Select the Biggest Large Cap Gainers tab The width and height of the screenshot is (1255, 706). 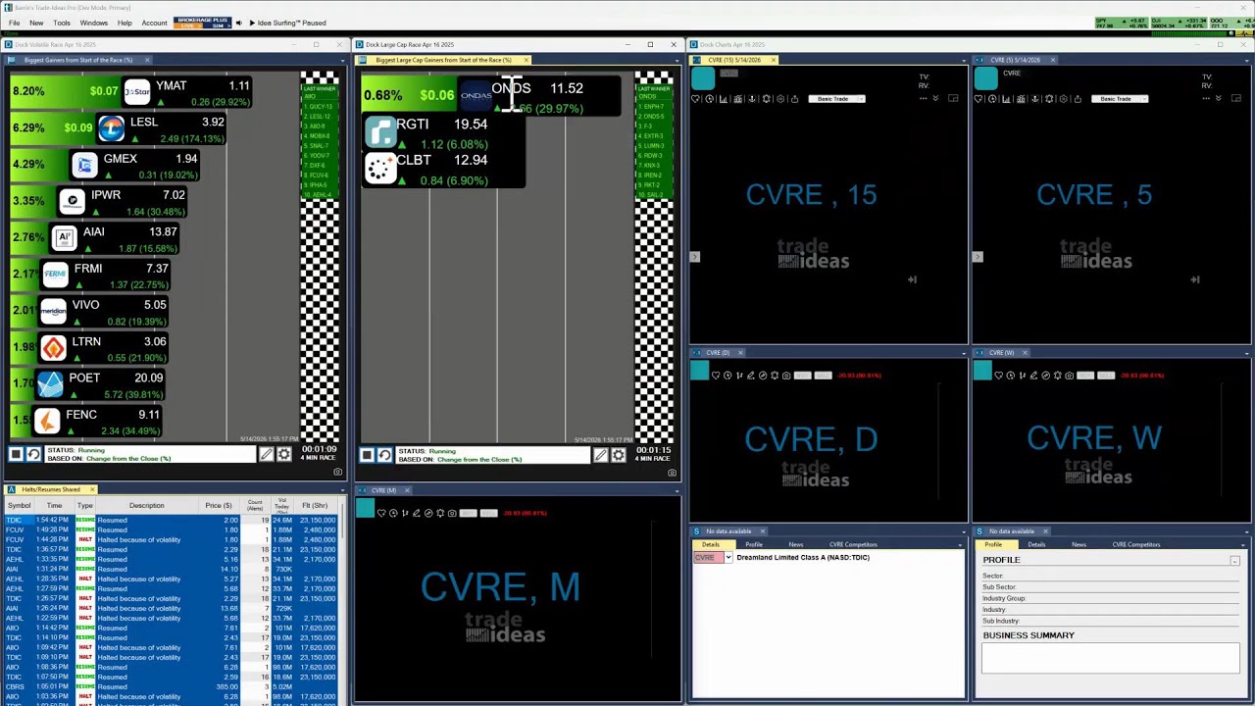pyautogui.click(x=443, y=60)
